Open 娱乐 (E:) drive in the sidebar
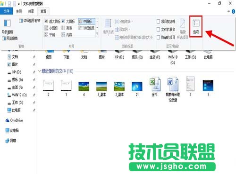236x174 pixels. (x=16, y=80)
